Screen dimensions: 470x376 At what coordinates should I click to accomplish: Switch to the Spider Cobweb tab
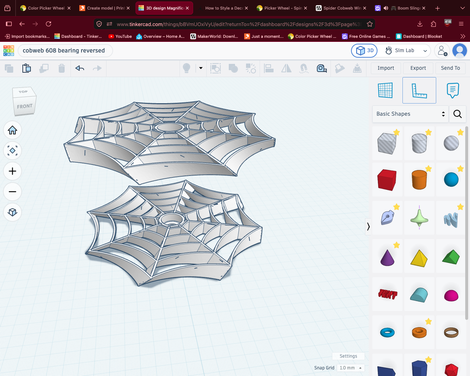click(x=341, y=8)
